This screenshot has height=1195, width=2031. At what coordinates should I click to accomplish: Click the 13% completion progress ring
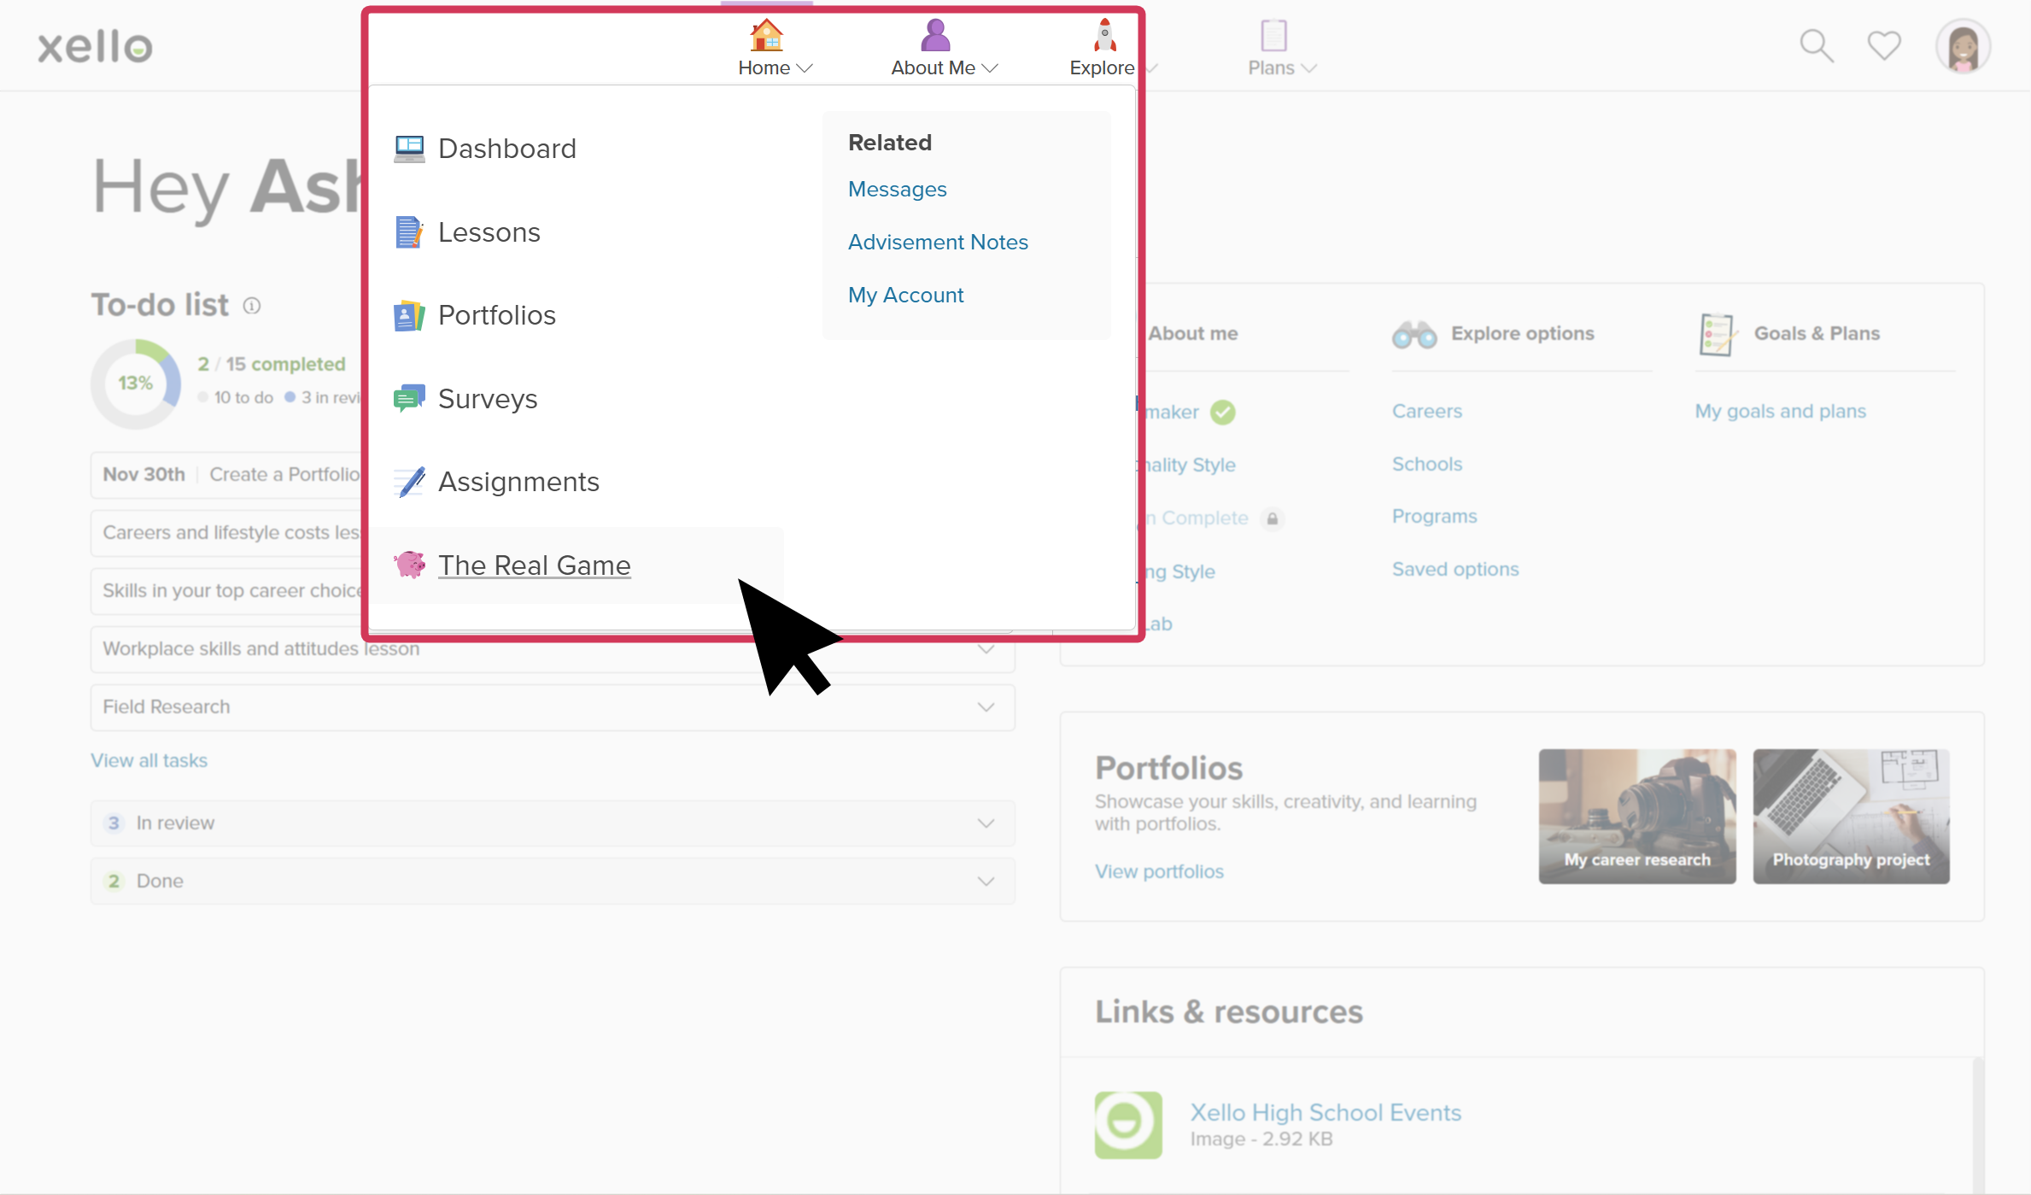(x=137, y=384)
